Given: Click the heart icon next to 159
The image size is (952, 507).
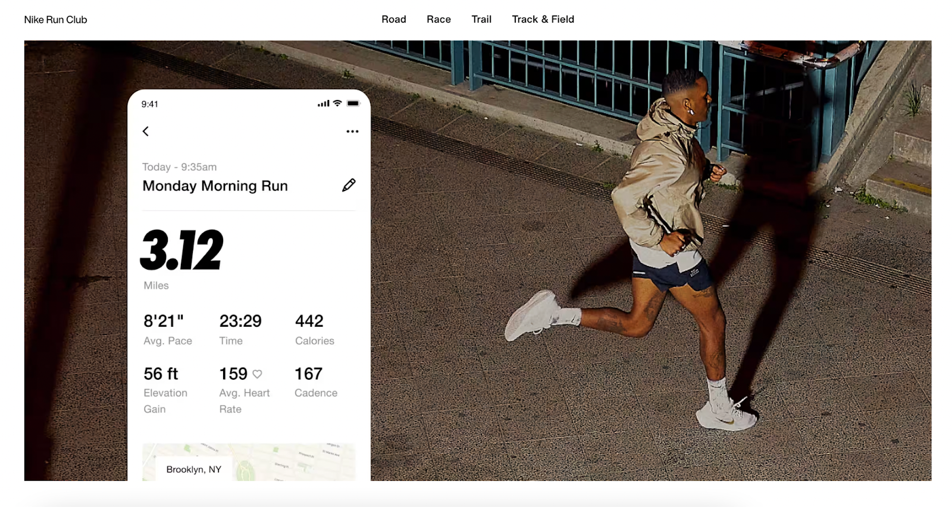Looking at the screenshot, I should (257, 374).
